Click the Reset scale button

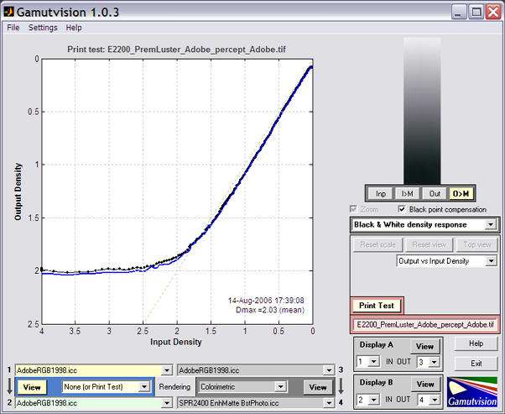(377, 244)
